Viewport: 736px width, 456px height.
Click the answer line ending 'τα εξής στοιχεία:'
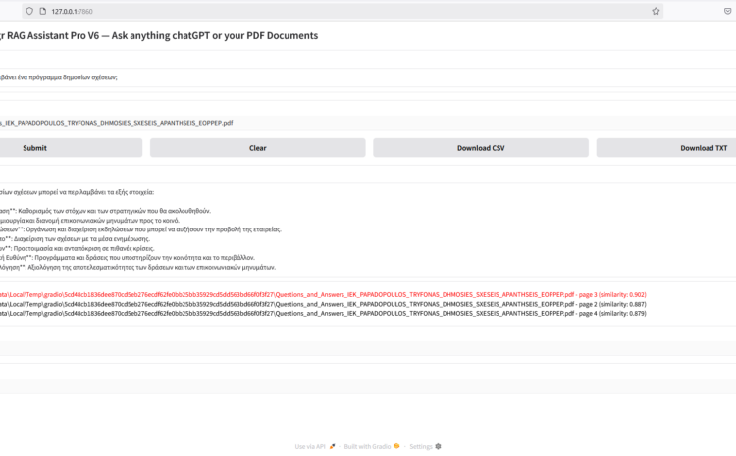pyautogui.click(x=77, y=192)
